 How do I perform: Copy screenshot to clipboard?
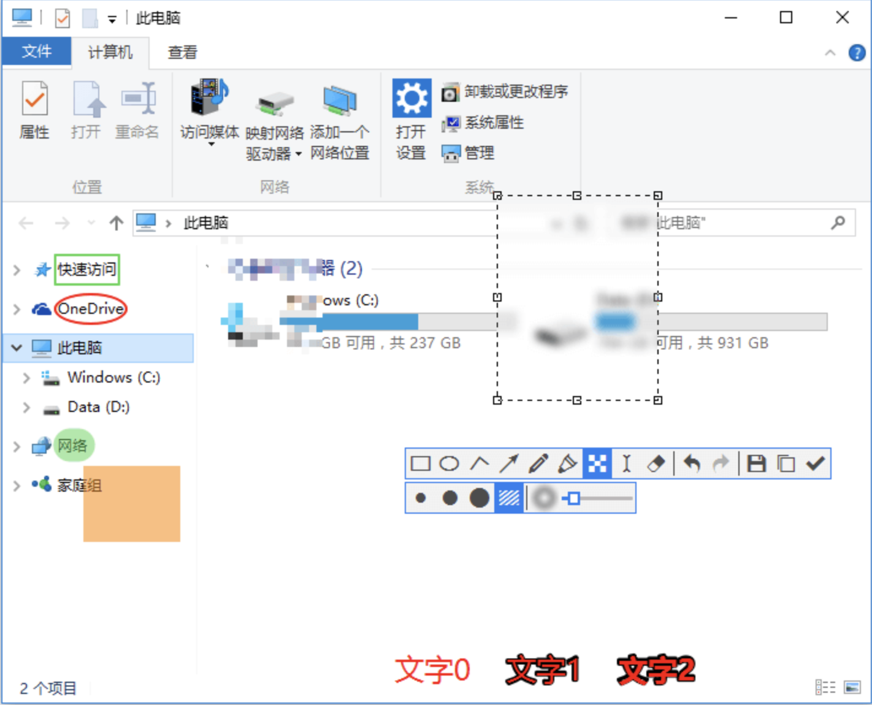pos(786,463)
